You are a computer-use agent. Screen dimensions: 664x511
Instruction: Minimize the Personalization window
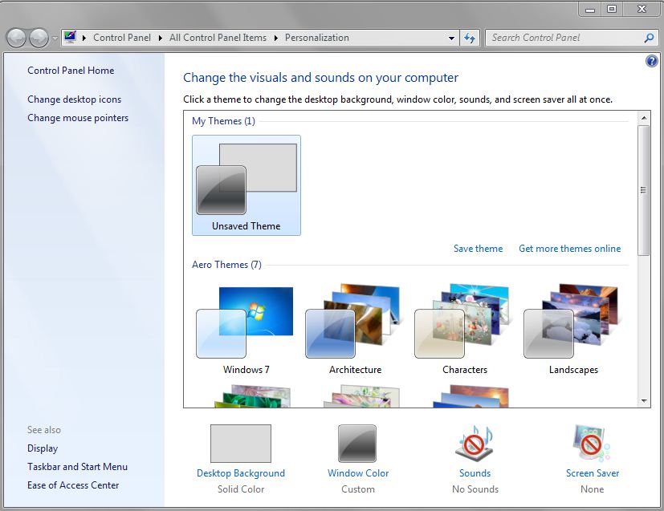pyautogui.click(x=590, y=10)
